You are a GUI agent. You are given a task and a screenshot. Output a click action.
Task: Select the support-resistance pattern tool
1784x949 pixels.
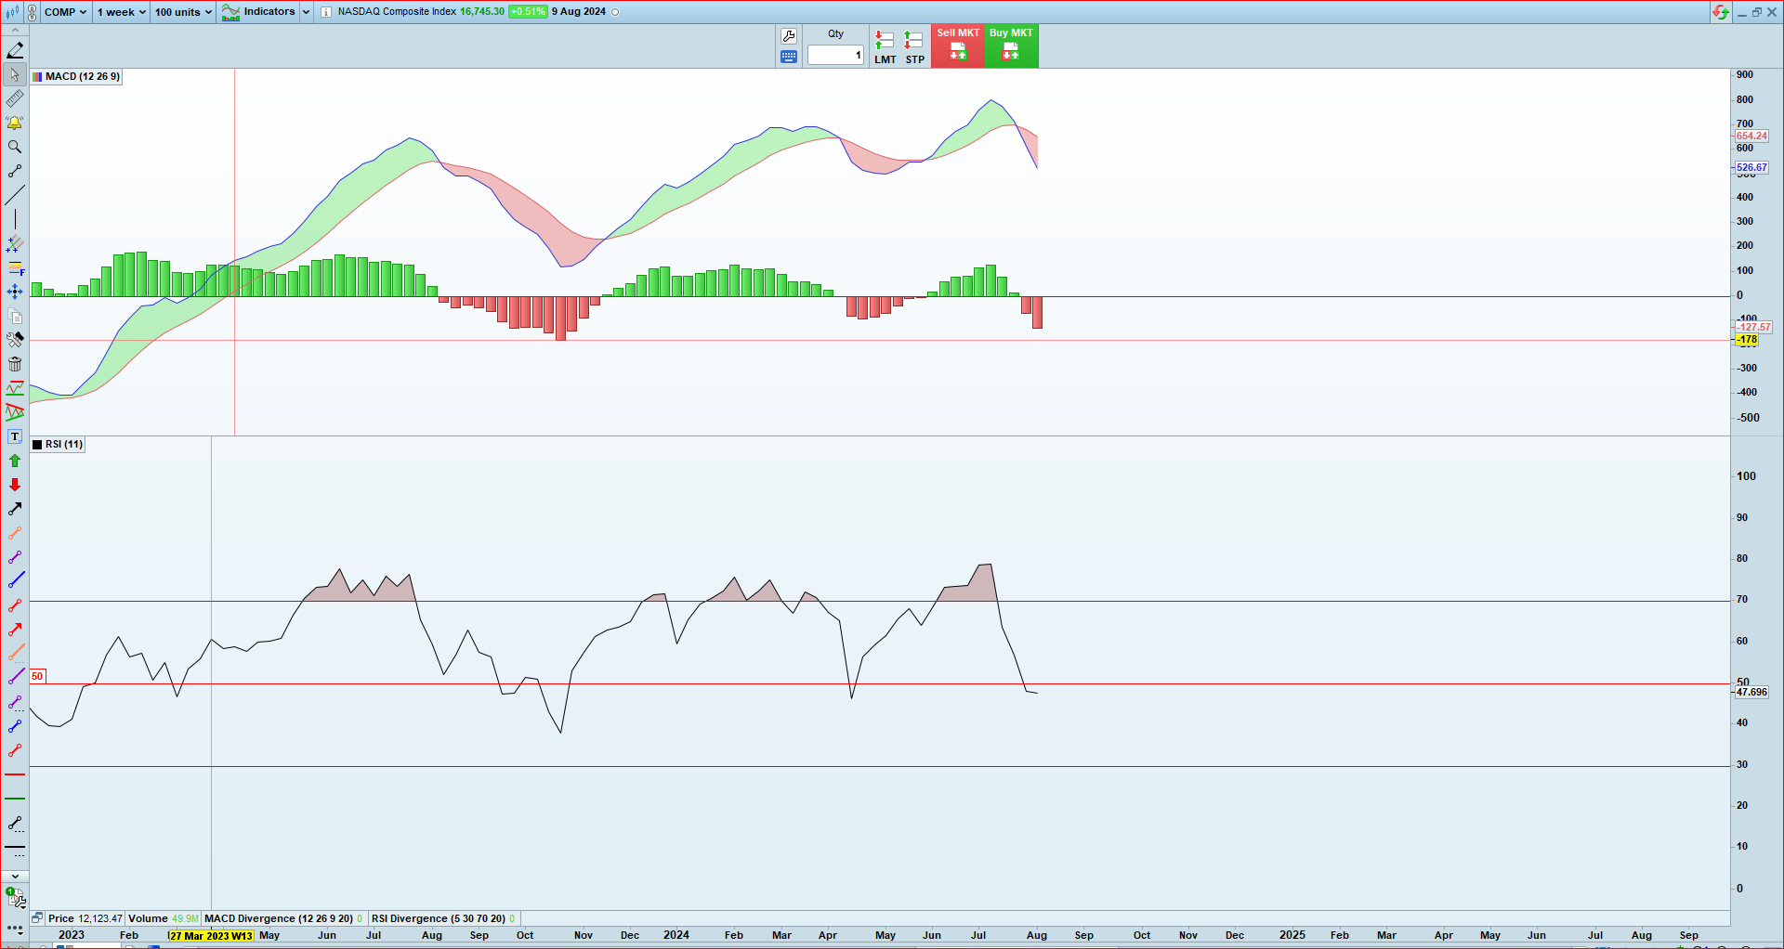pos(15,388)
